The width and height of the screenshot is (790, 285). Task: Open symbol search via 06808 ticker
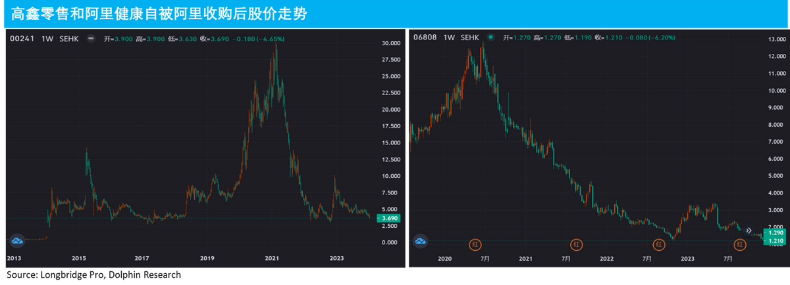(425, 38)
